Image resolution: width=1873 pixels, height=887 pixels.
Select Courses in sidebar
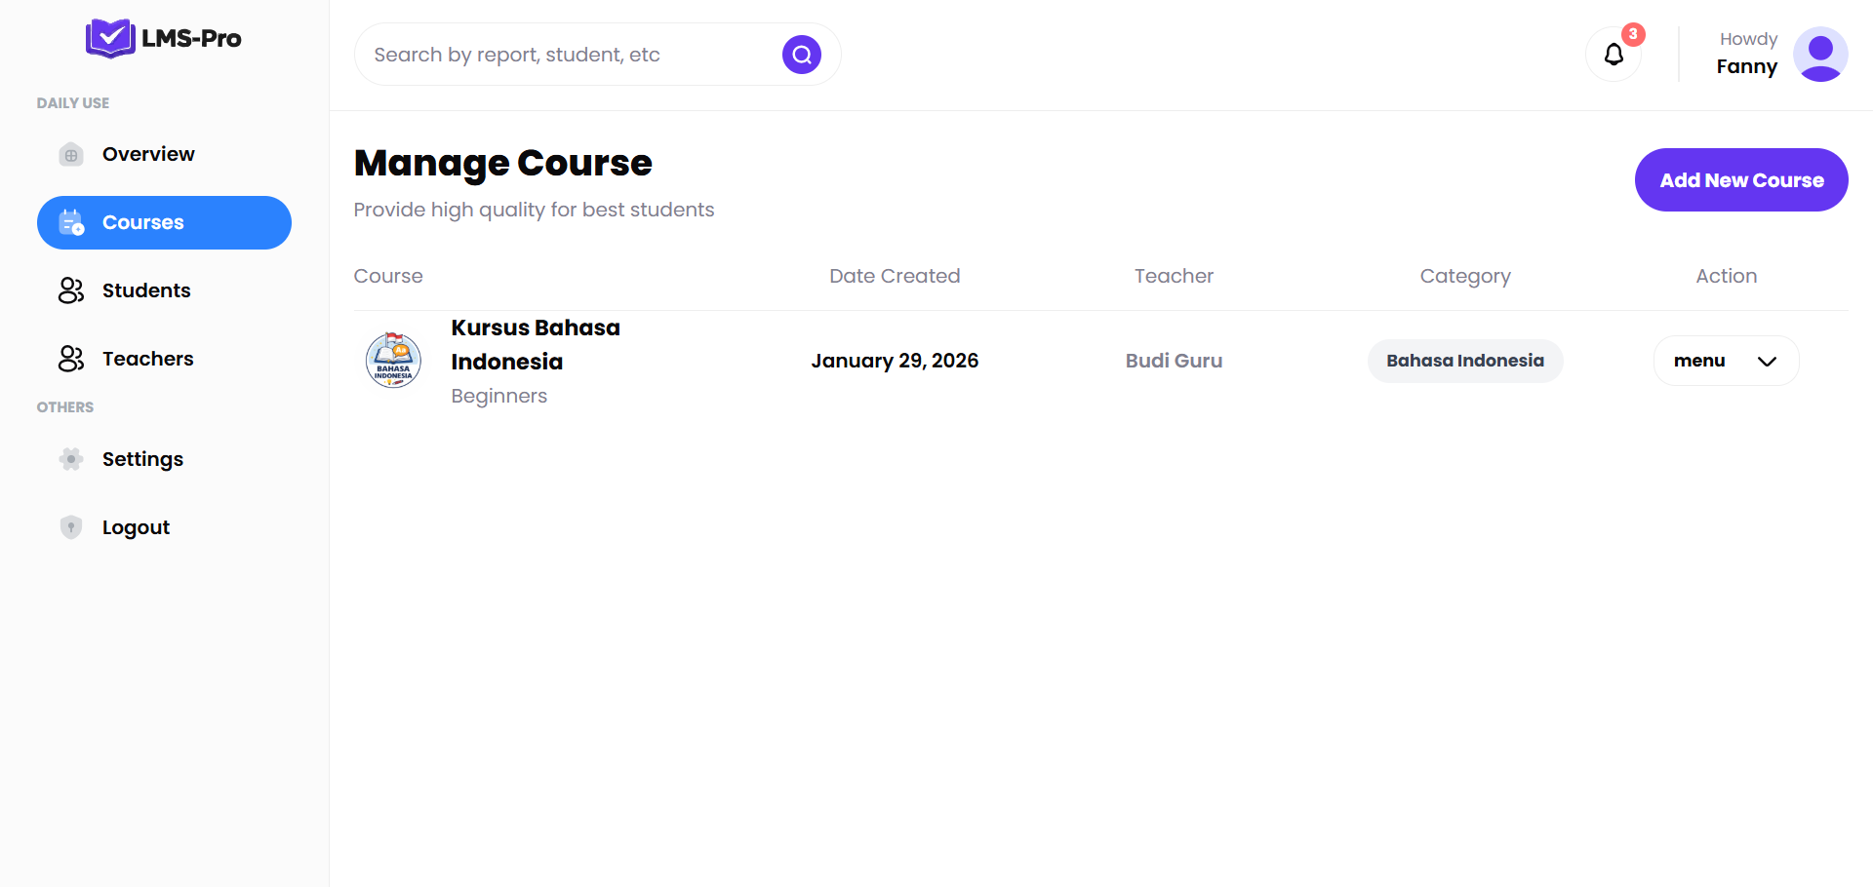(x=164, y=222)
